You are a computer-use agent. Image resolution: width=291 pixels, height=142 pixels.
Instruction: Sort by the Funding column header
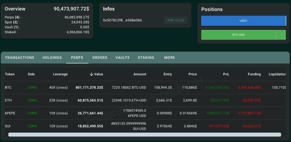tap(254, 74)
